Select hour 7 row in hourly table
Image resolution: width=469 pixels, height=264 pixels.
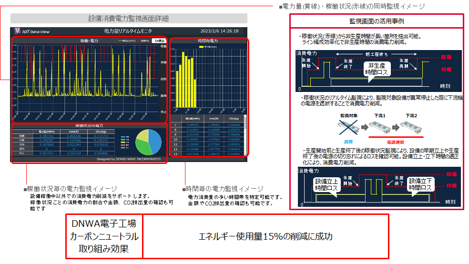[175, 125]
